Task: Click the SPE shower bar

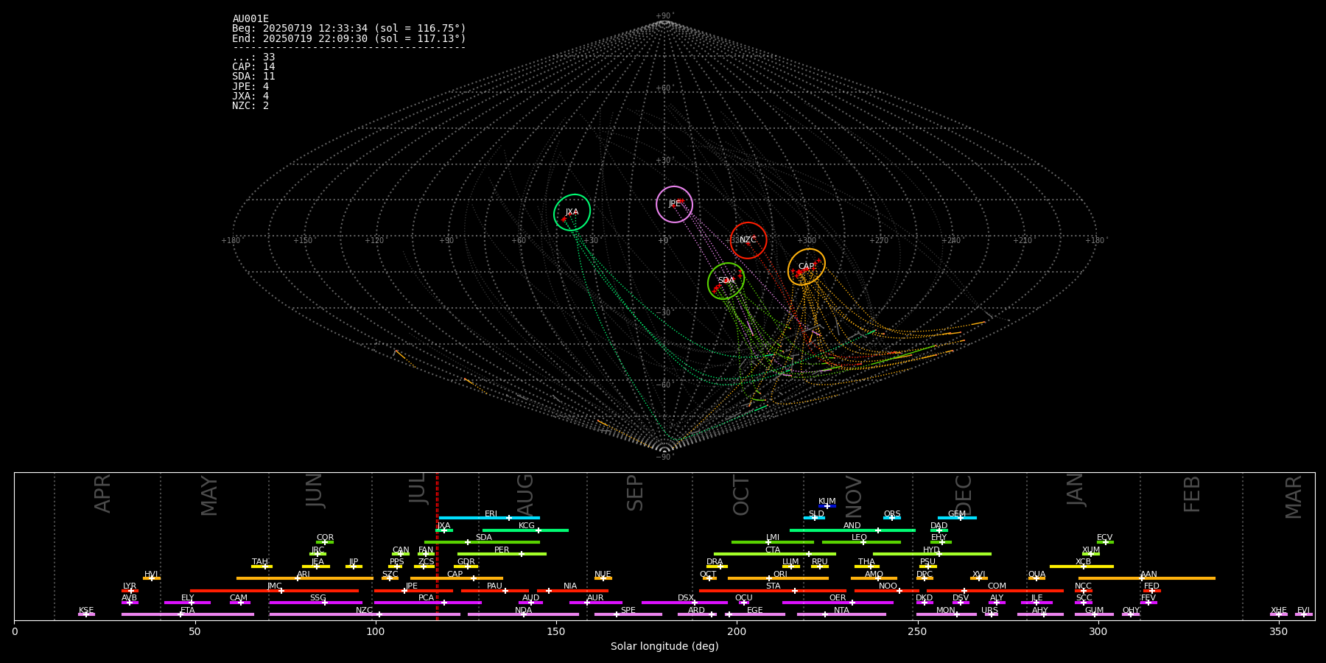Action: click(x=628, y=614)
